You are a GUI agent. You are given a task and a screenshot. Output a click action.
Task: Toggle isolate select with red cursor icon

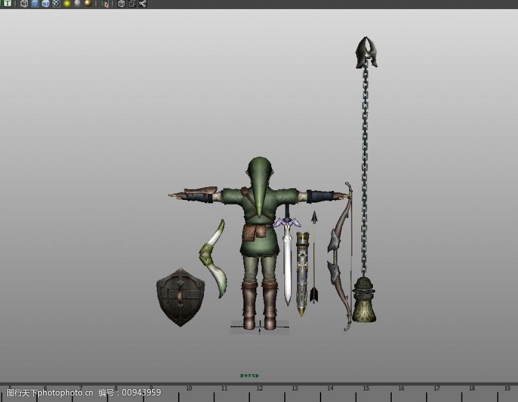106,4
